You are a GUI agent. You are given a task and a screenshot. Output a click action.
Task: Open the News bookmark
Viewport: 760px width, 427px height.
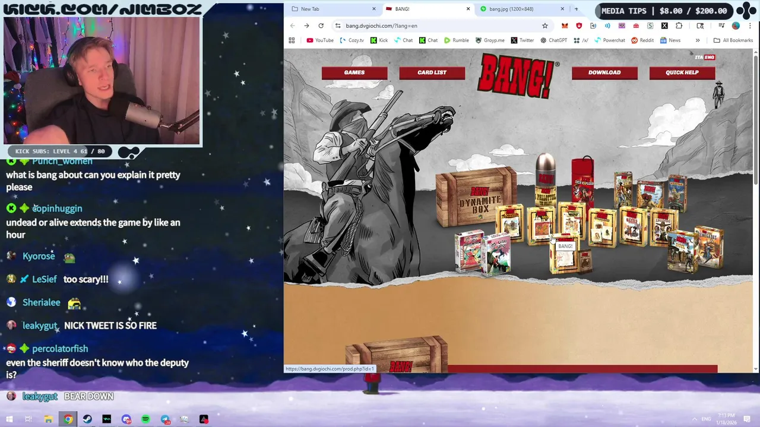[670, 40]
